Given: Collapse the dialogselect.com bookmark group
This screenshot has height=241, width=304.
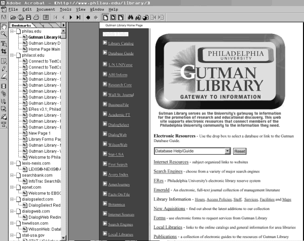Looking at the screenshot, I should (12, 199).
